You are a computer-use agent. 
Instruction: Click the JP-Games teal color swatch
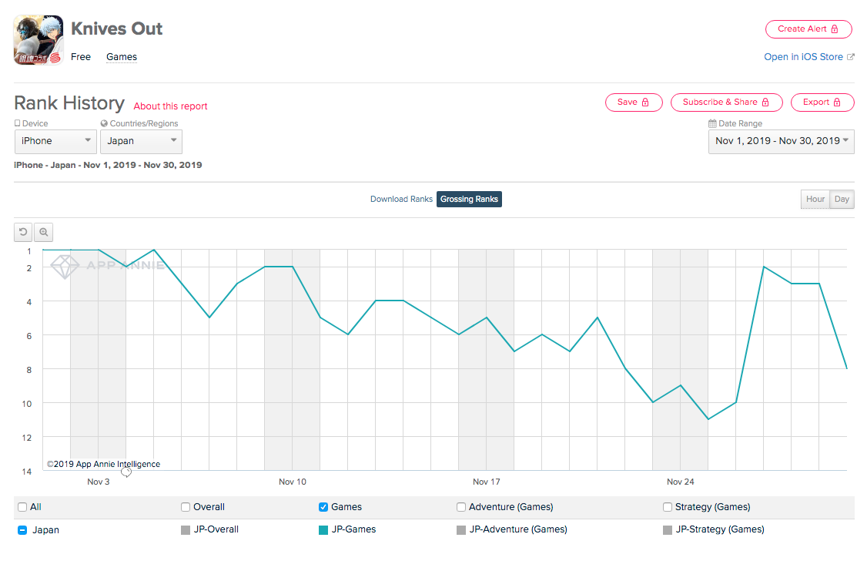click(323, 530)
